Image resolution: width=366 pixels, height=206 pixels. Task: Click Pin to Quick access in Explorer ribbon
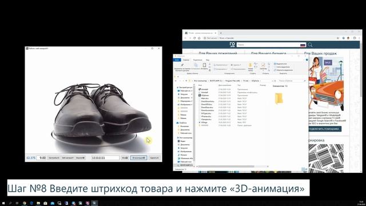pyautogui.click(x=182, y=67)
